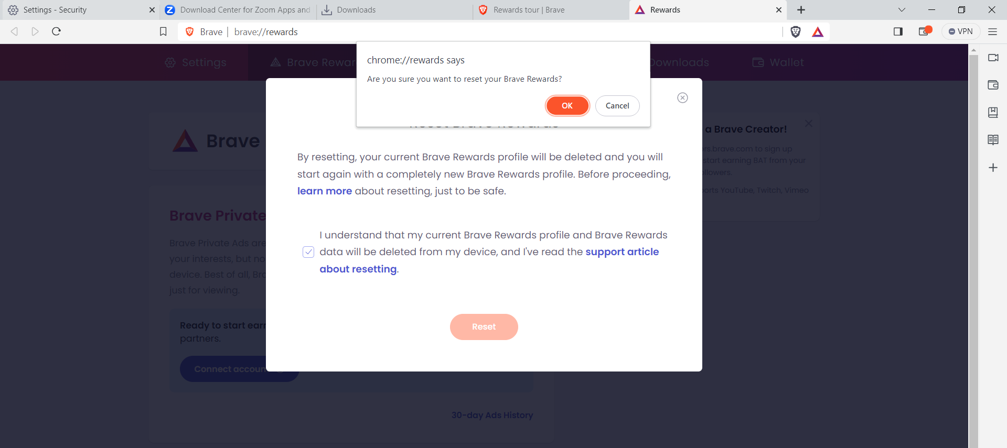Screen dimensions: 1007x448
Task: Open Brave Talk from the sidebar
Action: click(993, 58)
